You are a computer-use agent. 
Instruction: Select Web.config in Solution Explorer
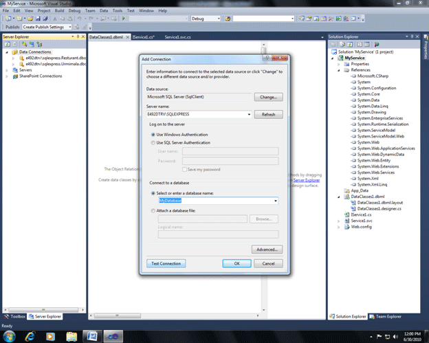click(361, 227)
